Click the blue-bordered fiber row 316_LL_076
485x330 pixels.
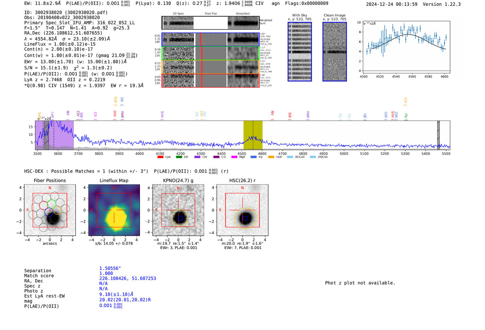211,39
